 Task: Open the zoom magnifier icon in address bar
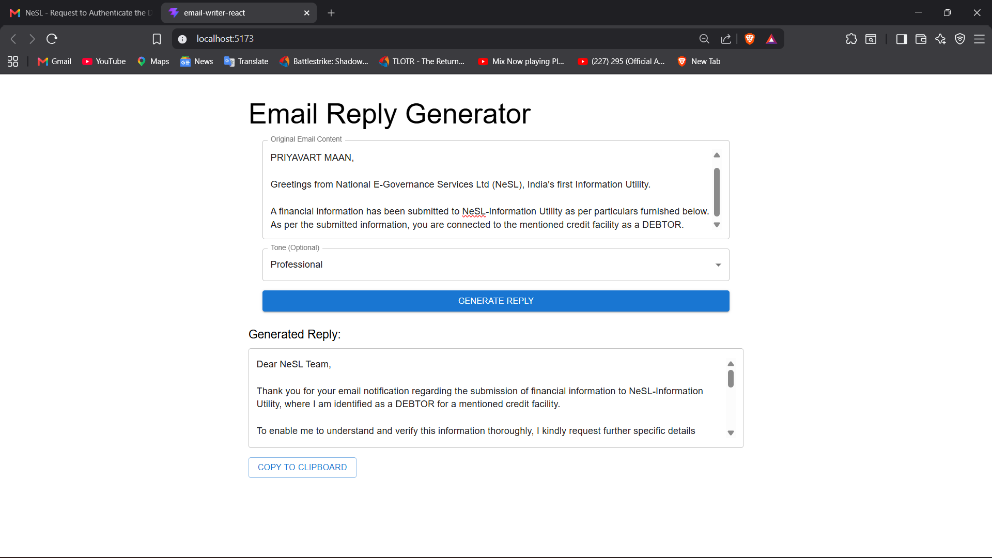(x=704, y=39)
